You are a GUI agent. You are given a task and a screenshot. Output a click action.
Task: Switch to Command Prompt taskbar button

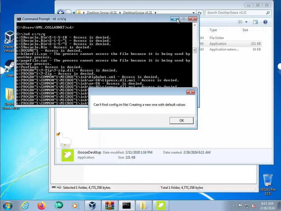tap(127, 206)
